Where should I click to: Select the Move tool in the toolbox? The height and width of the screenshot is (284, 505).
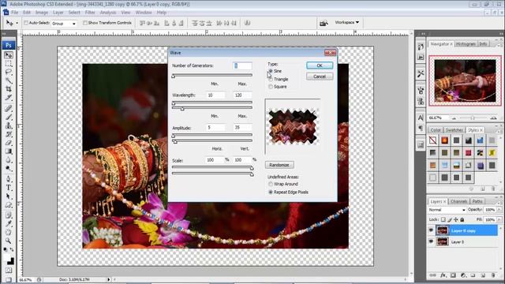9,55
